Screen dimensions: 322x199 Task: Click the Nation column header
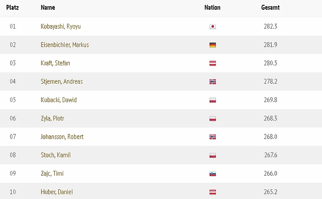point(212,7)
